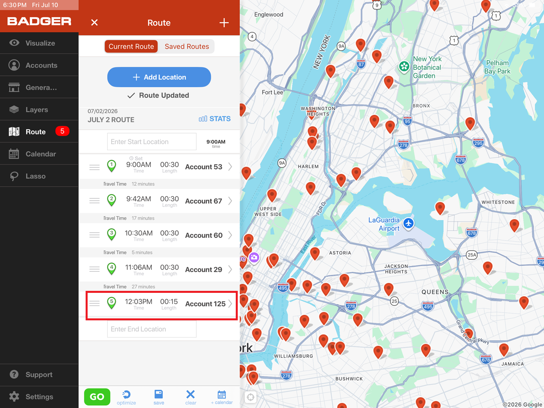The width and height of the screenshot is (544, 408).
Task: Click the 9:42AM time for Account 67
Action: pos(139,201)
